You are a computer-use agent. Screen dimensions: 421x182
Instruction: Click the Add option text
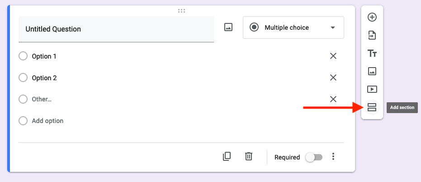[47, 121]
